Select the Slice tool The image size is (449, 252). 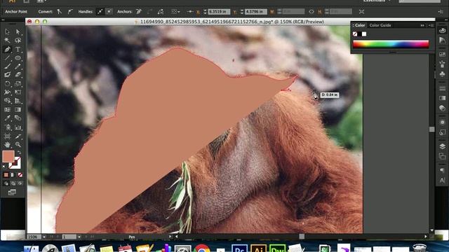(18, 136)
